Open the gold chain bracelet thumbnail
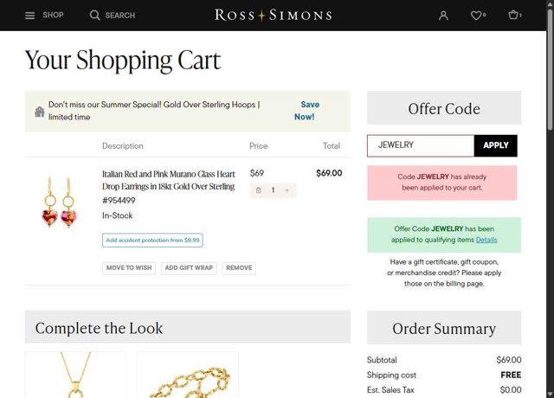This screenshot has height=398, width=554. (x=188, y=375)
